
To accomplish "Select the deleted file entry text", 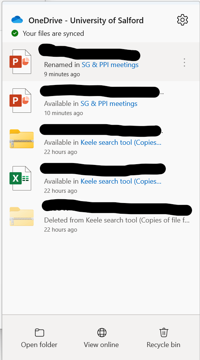I will [117, 220].
